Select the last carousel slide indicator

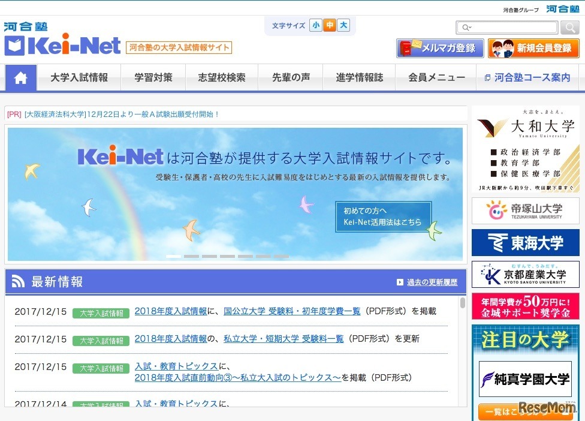click(281, 257)
